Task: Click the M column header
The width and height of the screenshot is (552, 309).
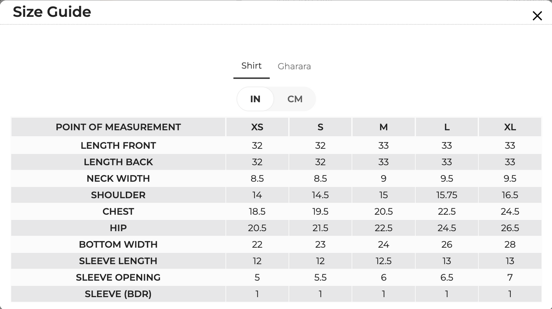Action: [x=384, y=127]
